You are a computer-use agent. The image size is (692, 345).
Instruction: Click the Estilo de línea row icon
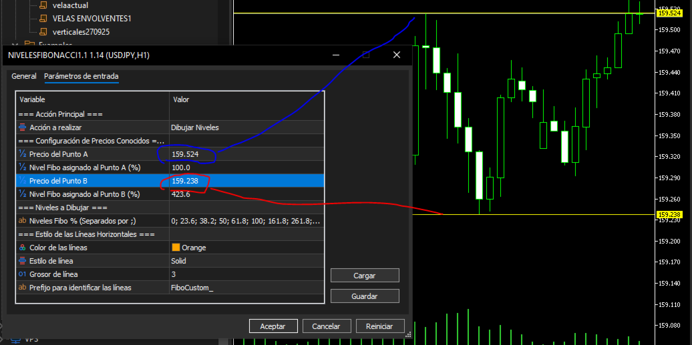[23, 261]
